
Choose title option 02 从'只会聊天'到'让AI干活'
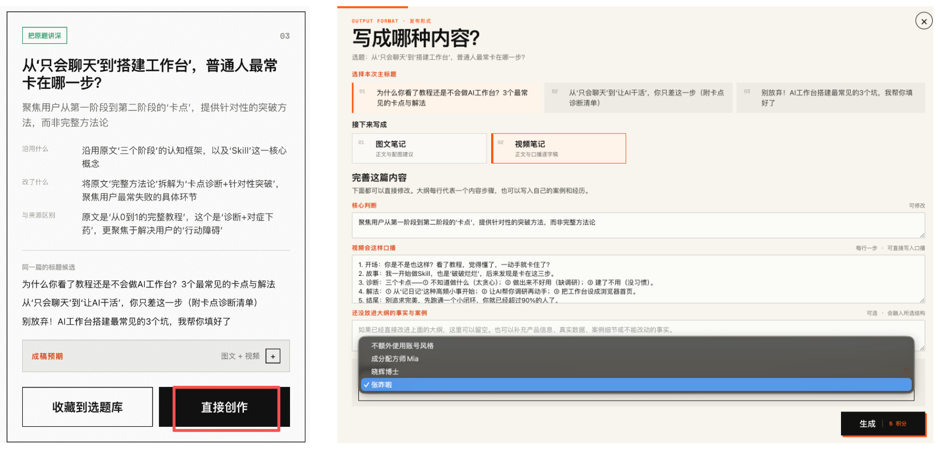click(x=638, y=97)
